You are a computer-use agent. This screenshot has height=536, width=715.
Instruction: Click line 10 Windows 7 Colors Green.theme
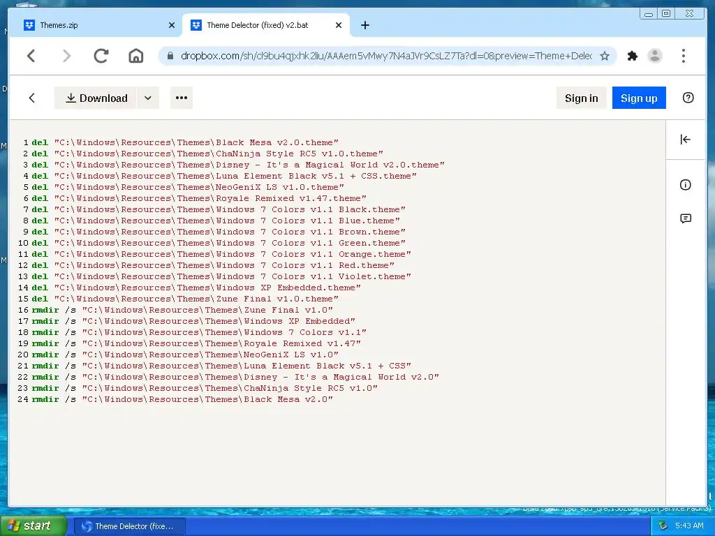[x=219, y=243]
